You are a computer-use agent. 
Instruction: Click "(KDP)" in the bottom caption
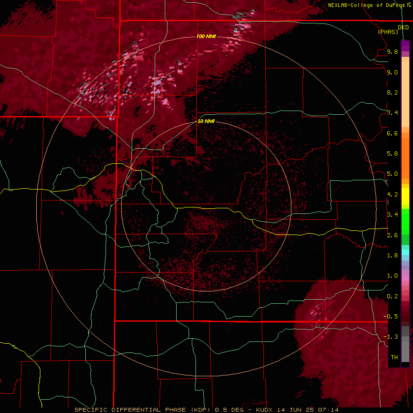click(201, 410)
